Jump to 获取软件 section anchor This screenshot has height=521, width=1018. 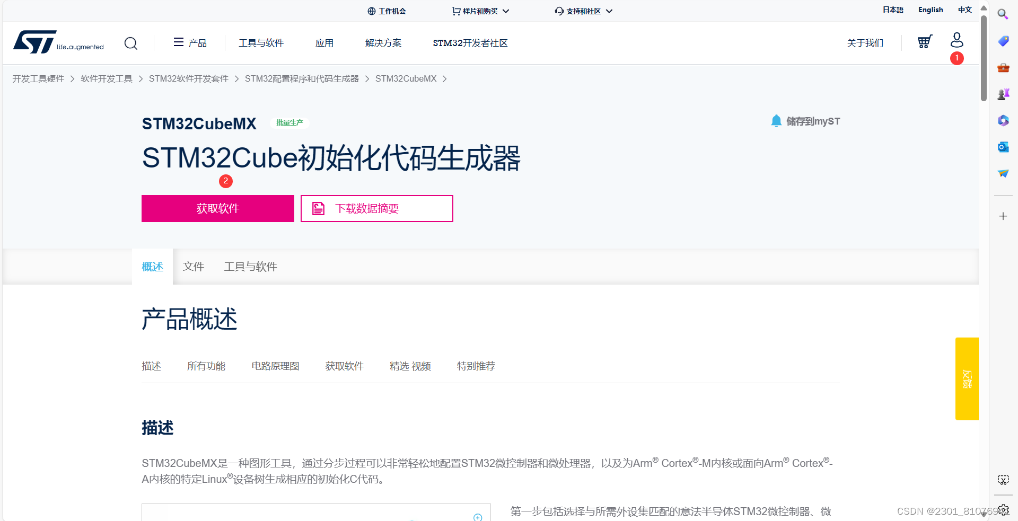tap(345, 366)
